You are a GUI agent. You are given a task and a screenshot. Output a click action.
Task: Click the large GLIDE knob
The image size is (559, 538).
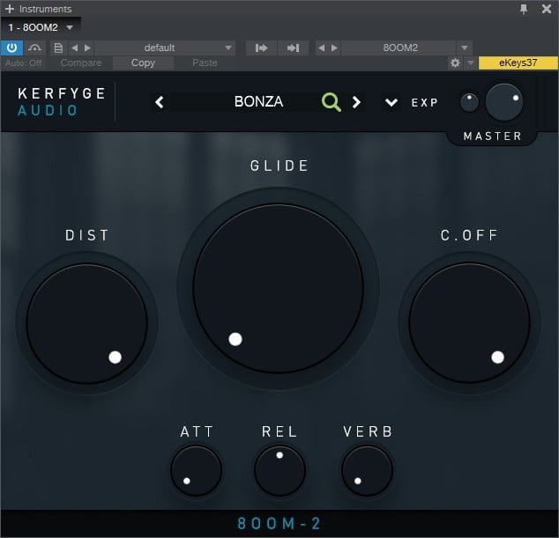pyautogui.click(x=278, y=290)
